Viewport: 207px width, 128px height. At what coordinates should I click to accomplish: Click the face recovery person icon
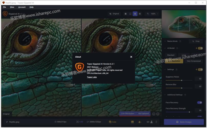(x=152, y=122)
